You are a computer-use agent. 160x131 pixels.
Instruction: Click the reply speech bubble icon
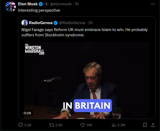(21, 125)
